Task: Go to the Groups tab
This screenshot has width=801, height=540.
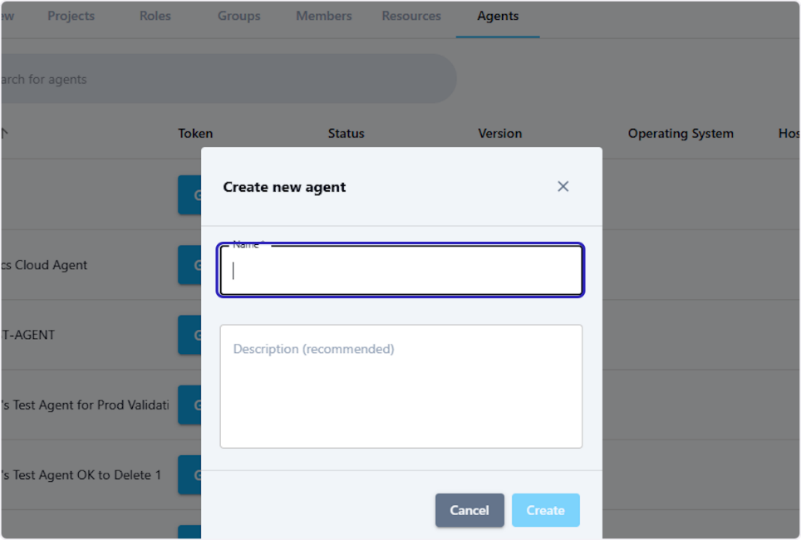Action: point(239,16)
